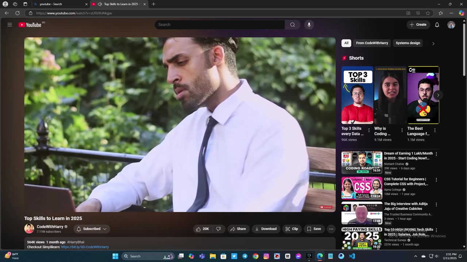The image size is (467, 262).
Task: Open the Copilot icon in the browser toolbar
Action: (x=461, y=13)
